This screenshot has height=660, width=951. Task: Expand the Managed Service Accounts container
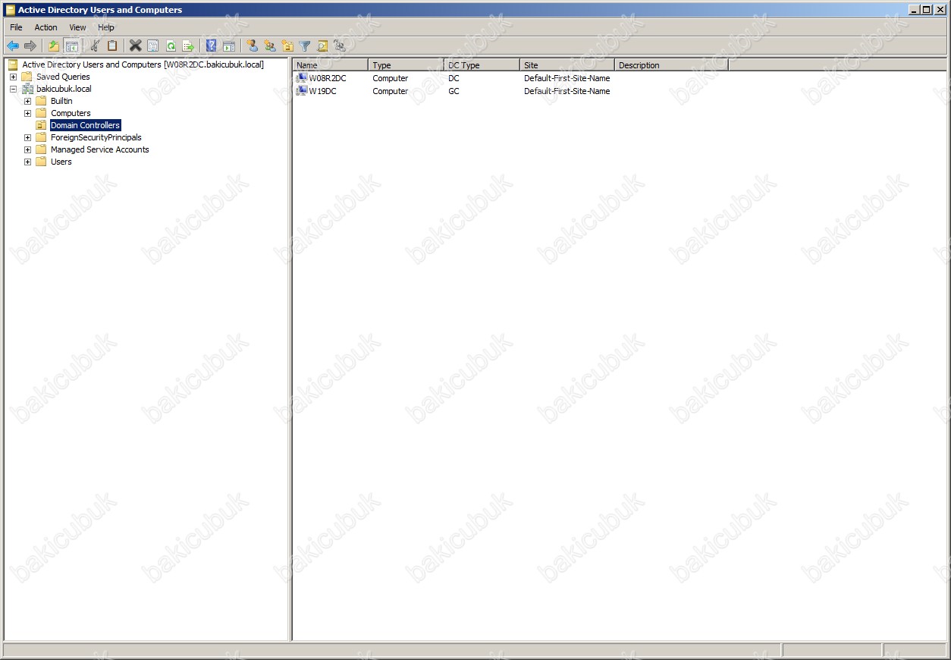pos(27,149)
